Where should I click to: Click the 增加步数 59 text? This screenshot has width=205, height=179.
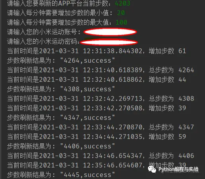point(167,137)
